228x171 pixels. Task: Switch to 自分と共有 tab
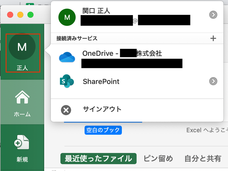pyautogui.click(x=203, y=158)
